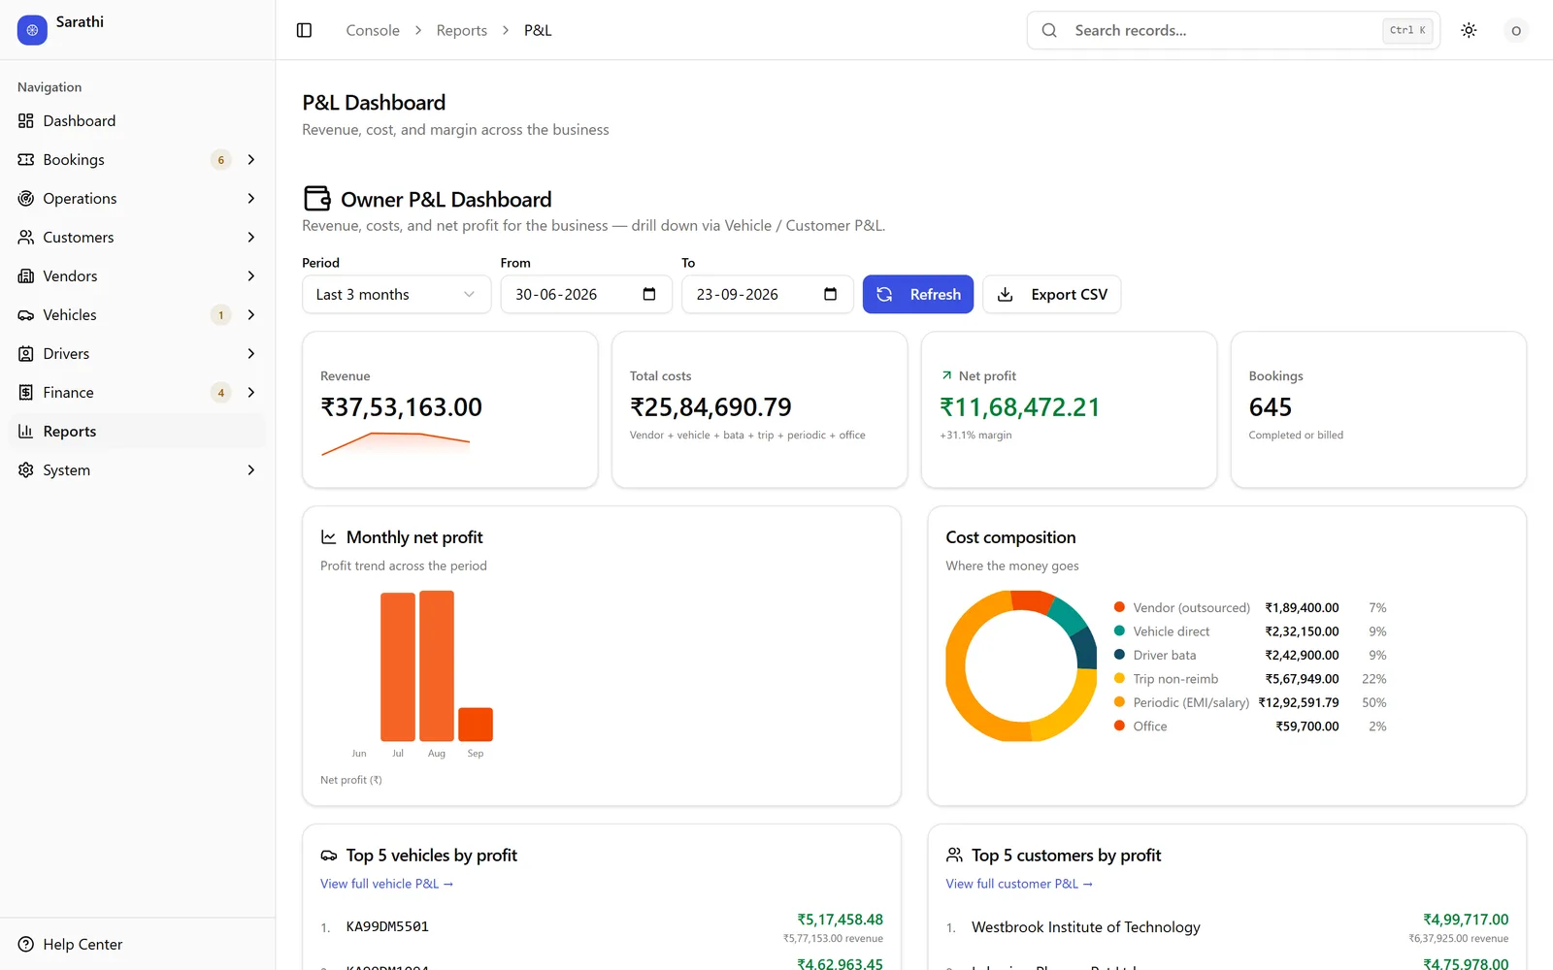The height and width of the screenshot is (970, 1553).
Task: Click the Drivers ID badge icon
Action: (x=26, y=353)
